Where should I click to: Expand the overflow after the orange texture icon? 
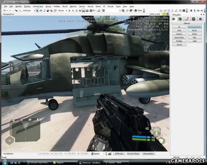187,11
